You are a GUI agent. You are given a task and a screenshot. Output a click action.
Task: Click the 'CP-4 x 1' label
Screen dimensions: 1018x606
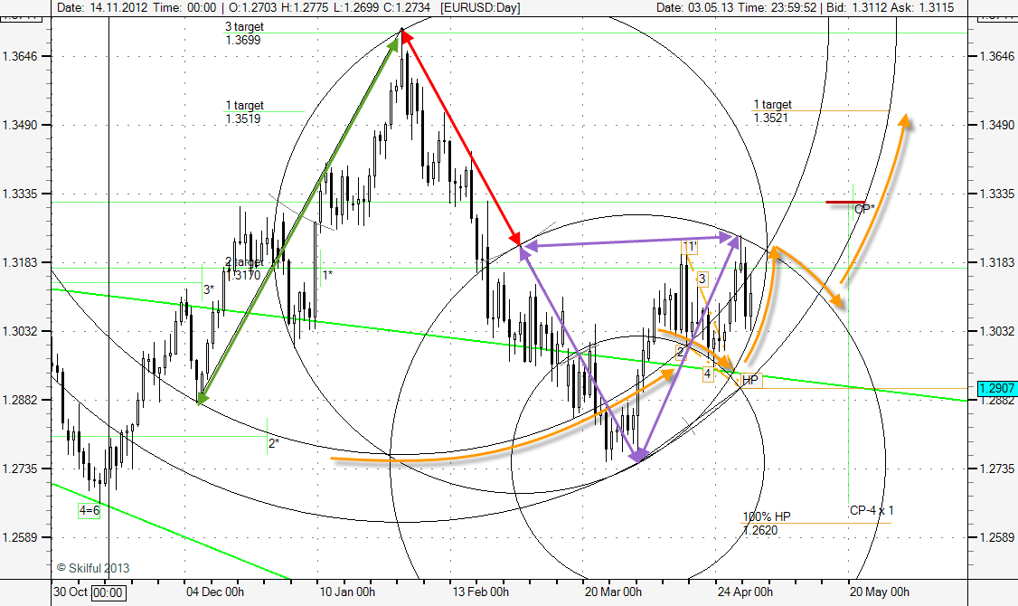click(872, 510)
